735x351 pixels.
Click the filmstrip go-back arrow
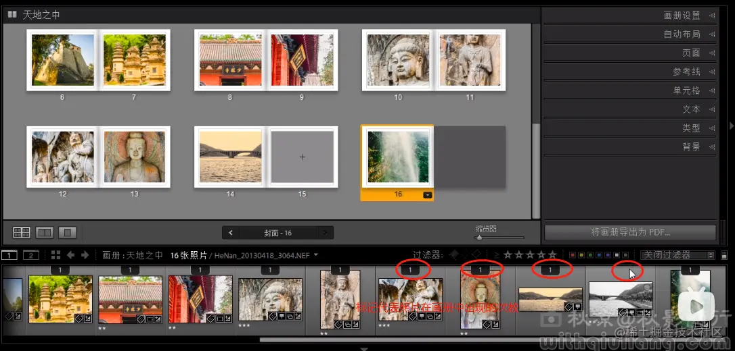(71, 254)
